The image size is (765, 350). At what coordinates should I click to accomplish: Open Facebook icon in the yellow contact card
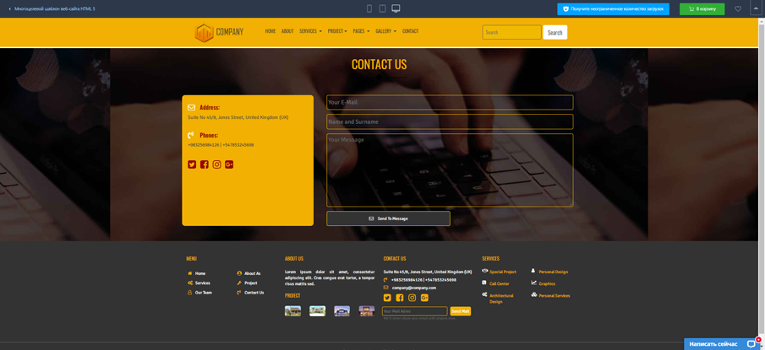point(205,164)
